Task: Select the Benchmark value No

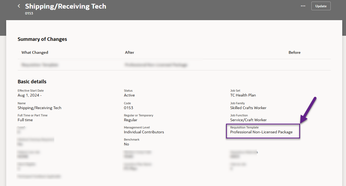Action: (x=126, y=144)
